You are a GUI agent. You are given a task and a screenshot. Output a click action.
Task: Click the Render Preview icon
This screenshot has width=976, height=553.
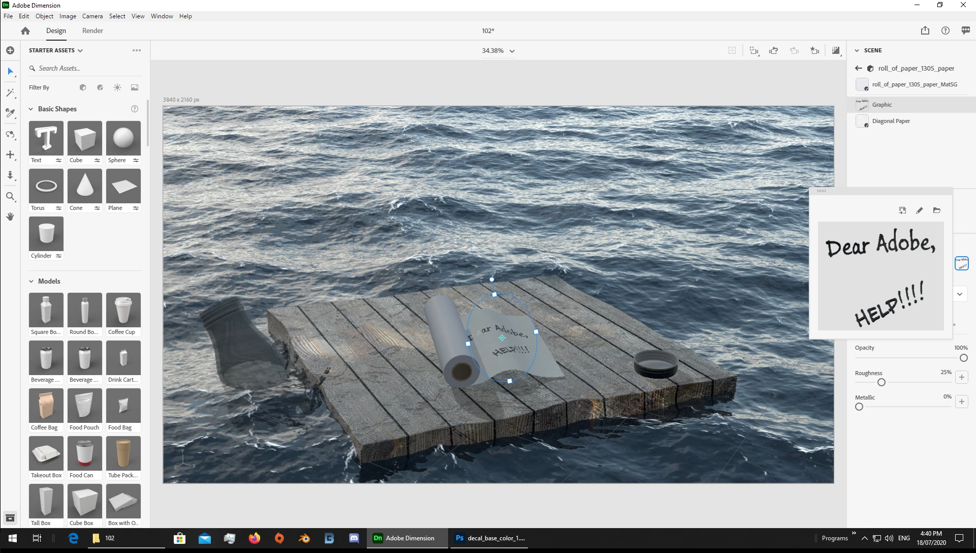point(836,51)
